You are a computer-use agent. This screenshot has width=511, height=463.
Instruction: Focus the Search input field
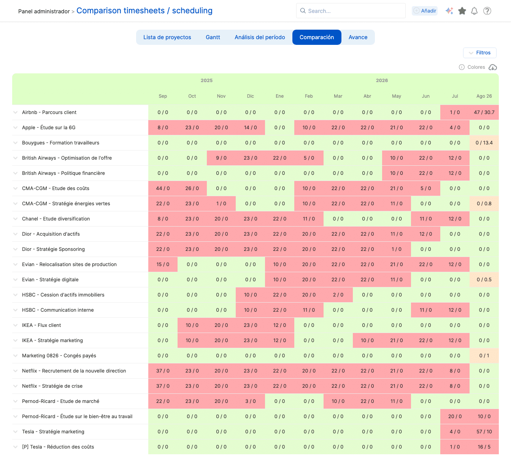pos(351,11)
